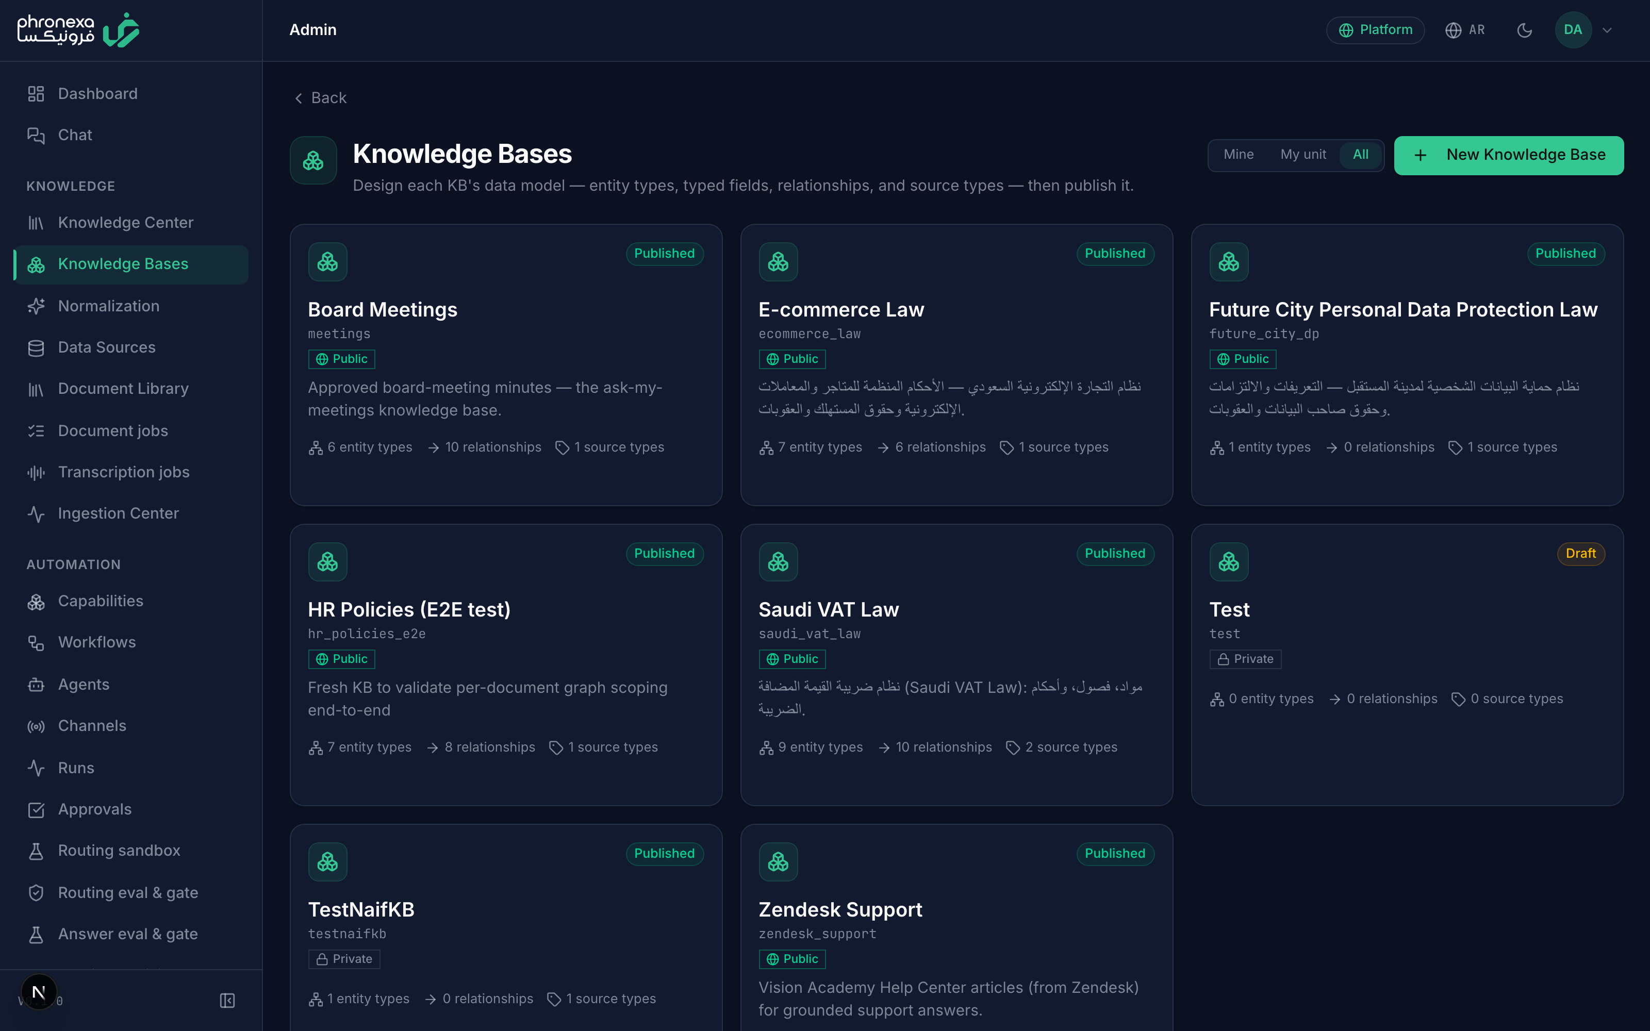This screenshot has width=1650, height=1031.
Task: Go Back using the back link
Action: [320, 98]
